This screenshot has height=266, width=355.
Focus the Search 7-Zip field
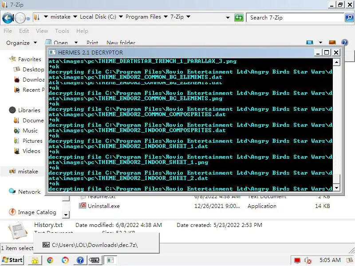(x=295, y=18)
